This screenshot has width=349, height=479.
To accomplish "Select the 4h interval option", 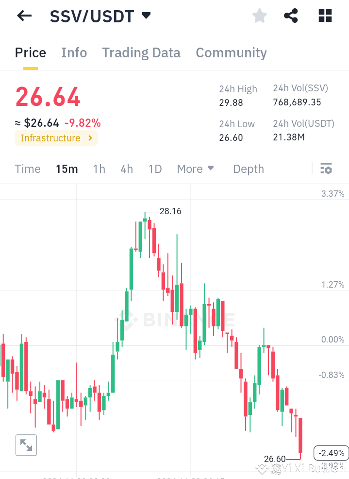I will click(126, 169).
